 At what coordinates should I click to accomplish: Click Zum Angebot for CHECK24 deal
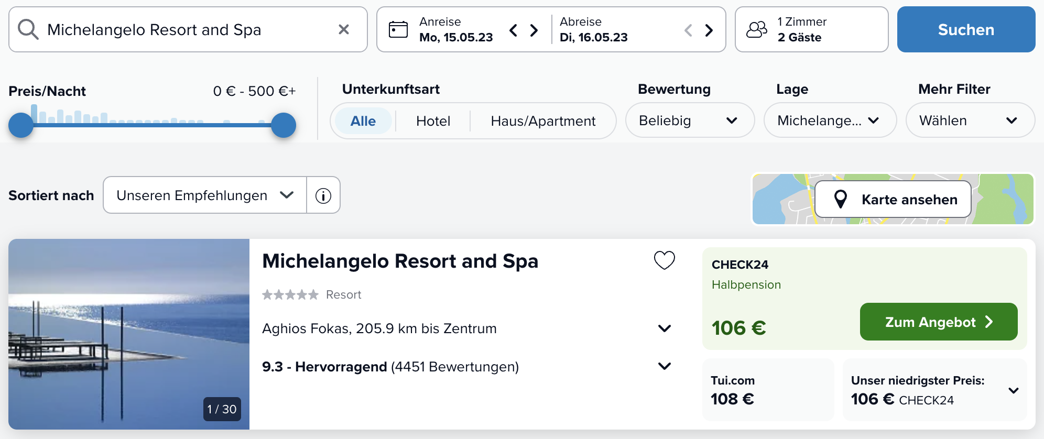939,322
